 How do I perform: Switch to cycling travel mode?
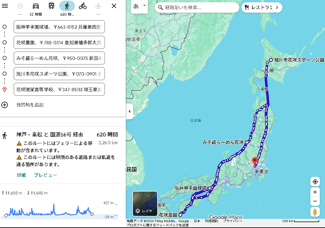tap(83, 6)
